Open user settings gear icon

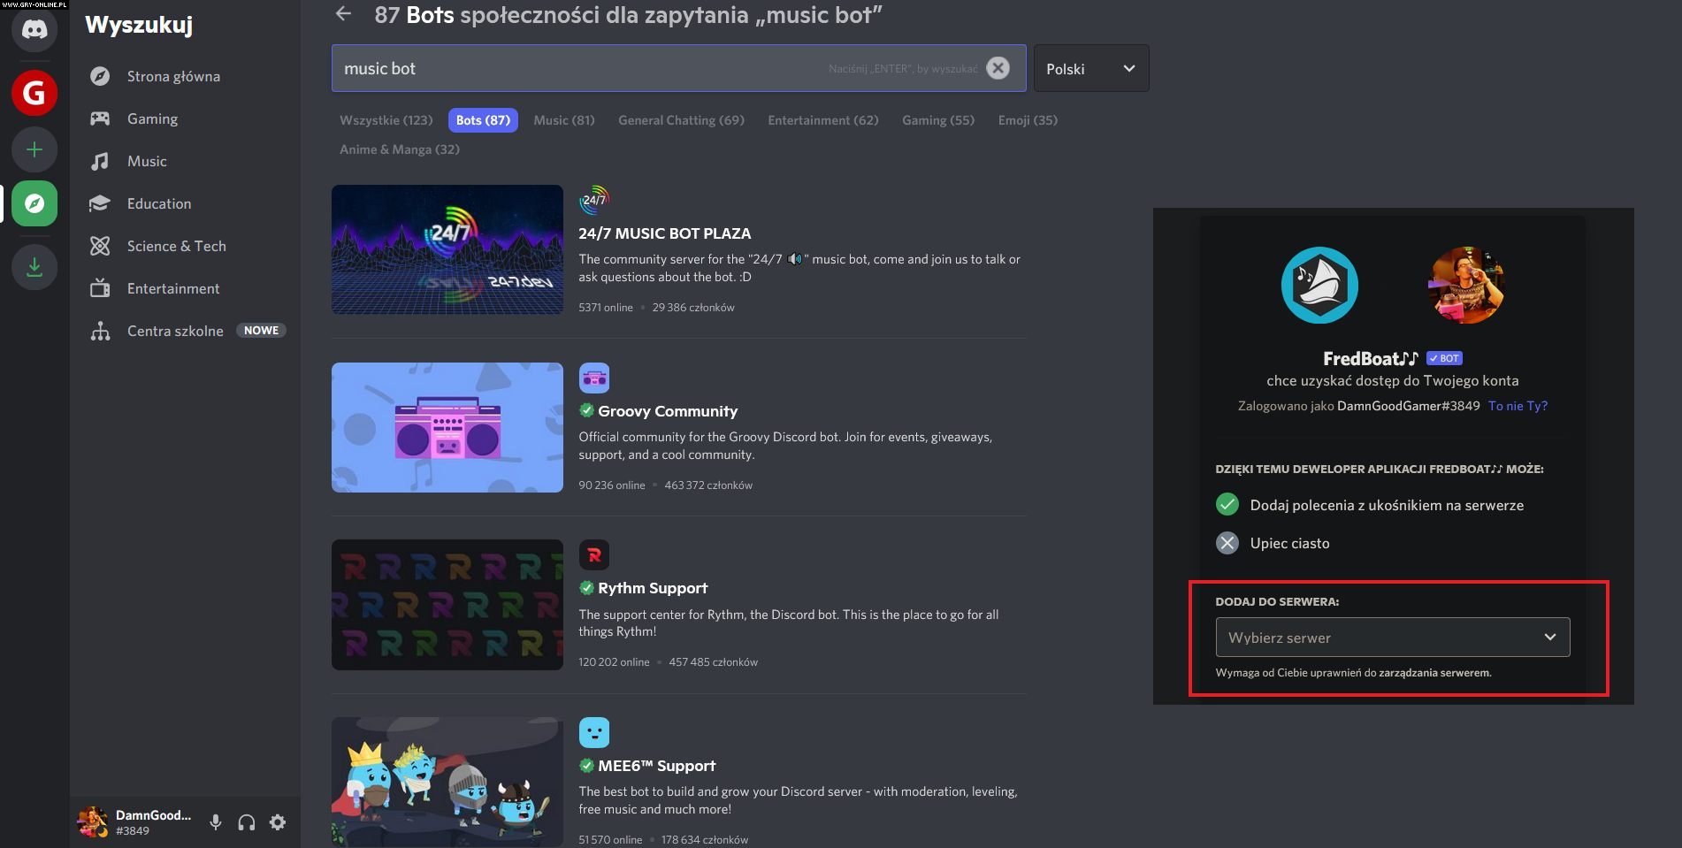(278, 822)
